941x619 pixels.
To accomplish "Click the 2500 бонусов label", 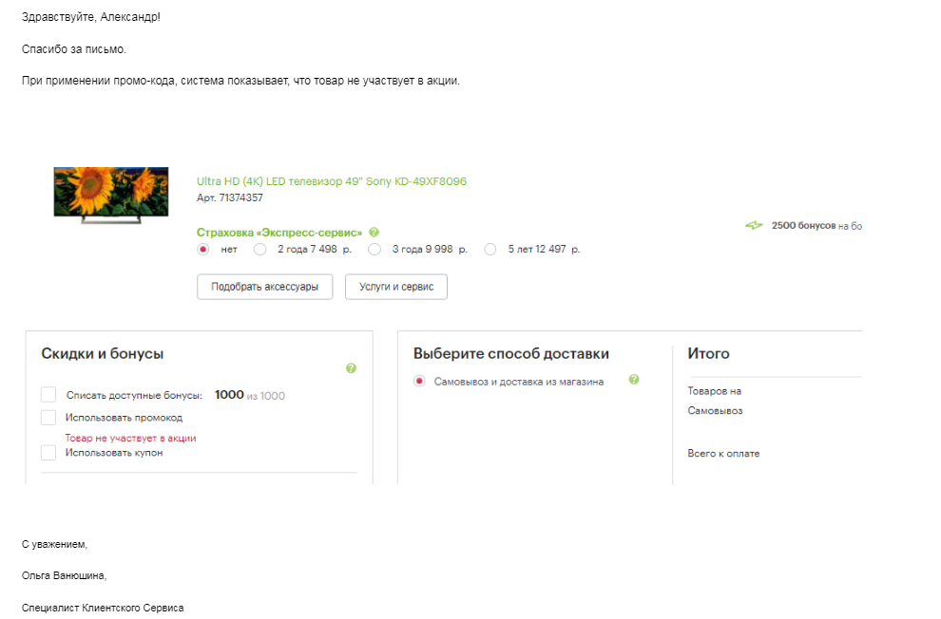I will [x=803, y=226].
